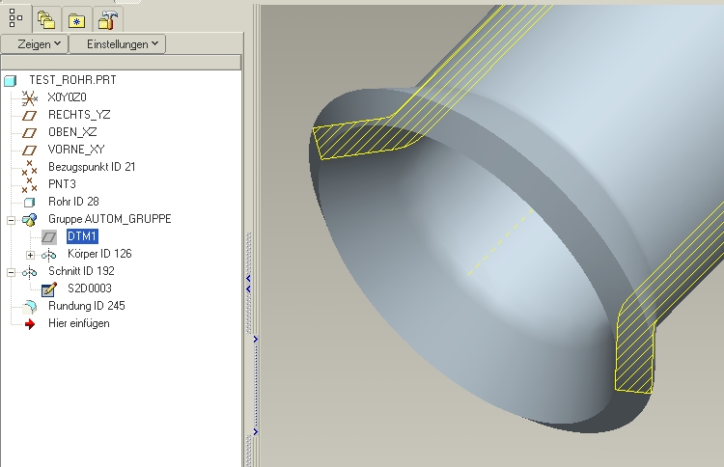
Task: Click the RECHTS_YZ datum plane icon
Action: [x=30, y=116]
